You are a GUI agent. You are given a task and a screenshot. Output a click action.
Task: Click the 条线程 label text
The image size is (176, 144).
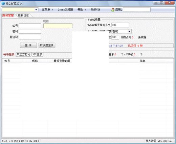click(142, 37)
